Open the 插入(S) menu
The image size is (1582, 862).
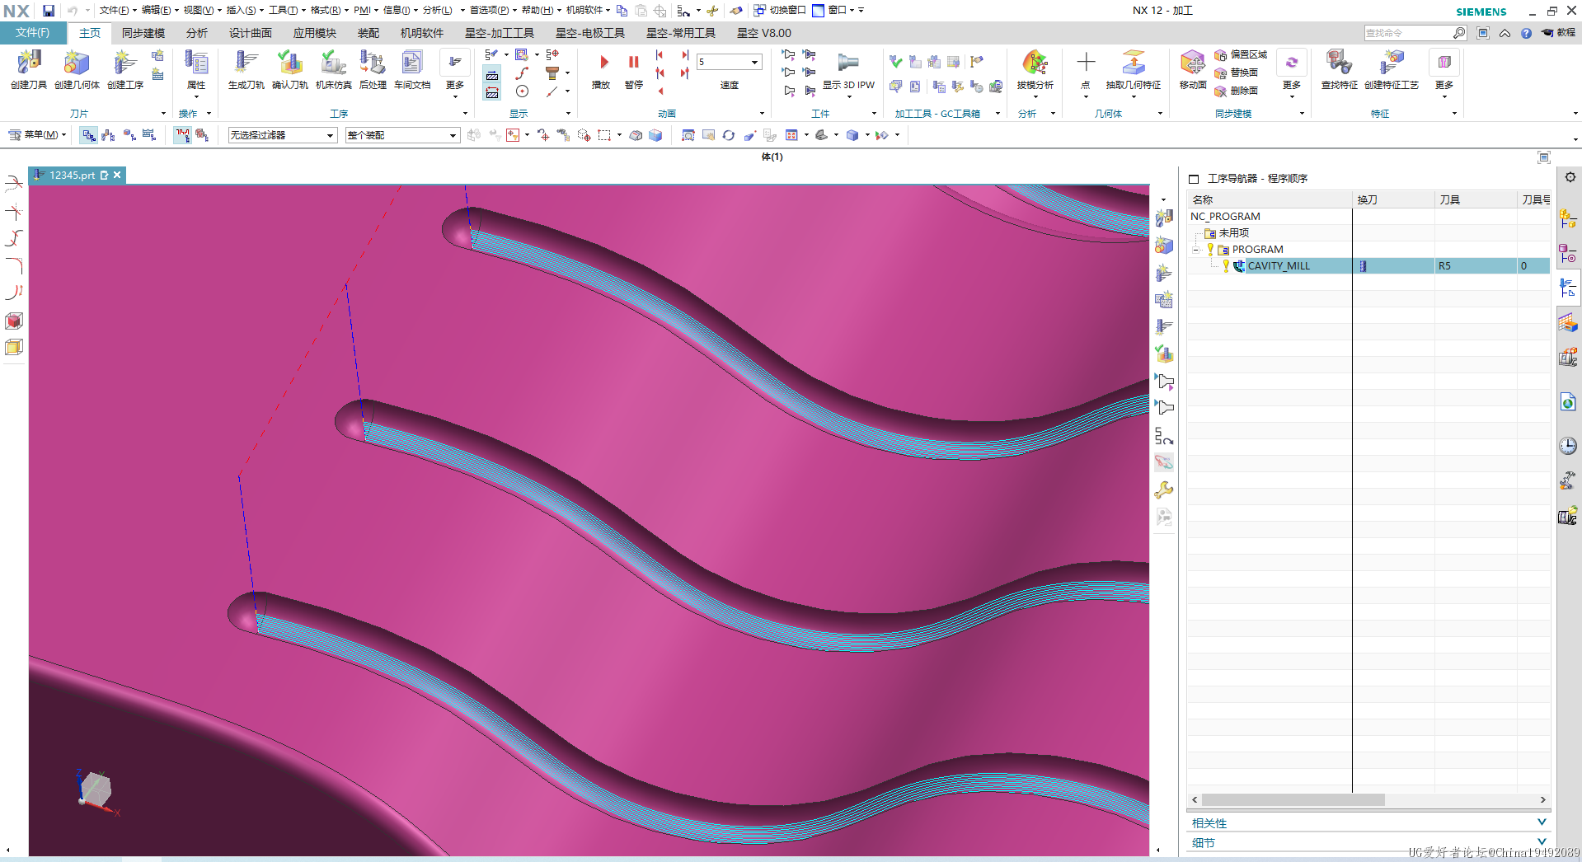tap(244, 11)
